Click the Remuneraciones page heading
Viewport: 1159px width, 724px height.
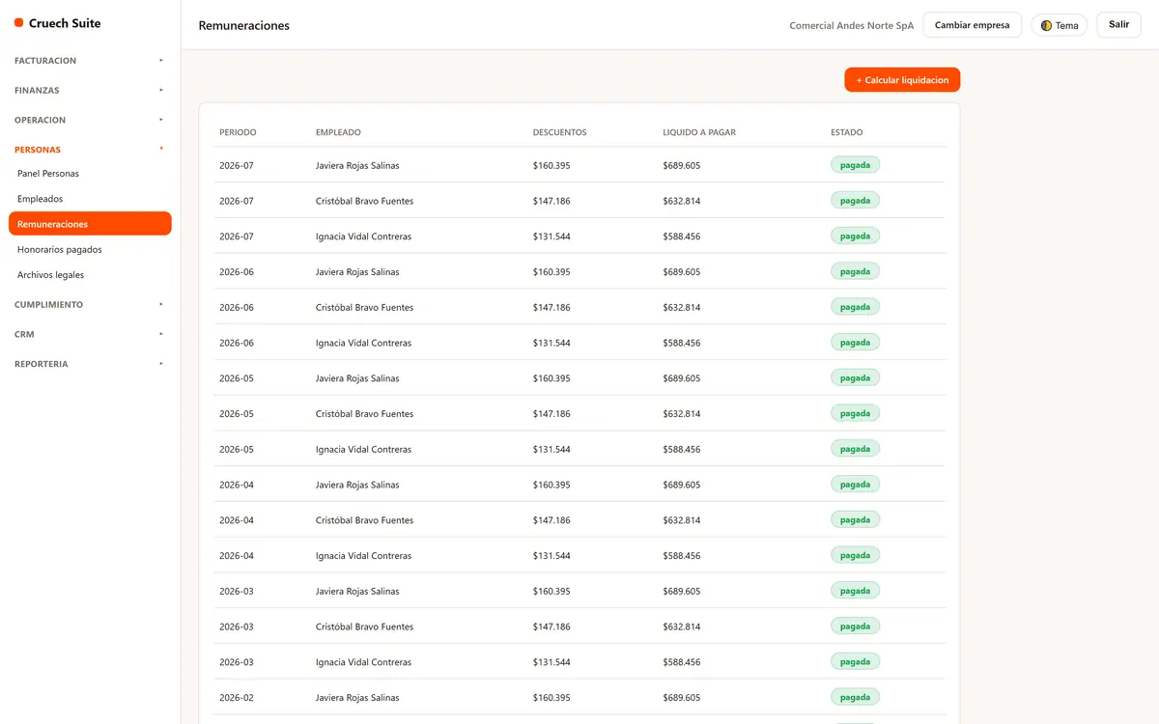pos(243,26)
